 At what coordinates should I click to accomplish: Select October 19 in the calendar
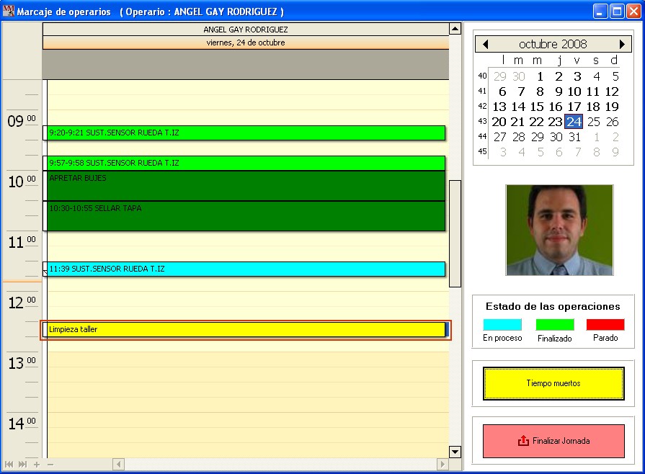(x=612, y=107)
